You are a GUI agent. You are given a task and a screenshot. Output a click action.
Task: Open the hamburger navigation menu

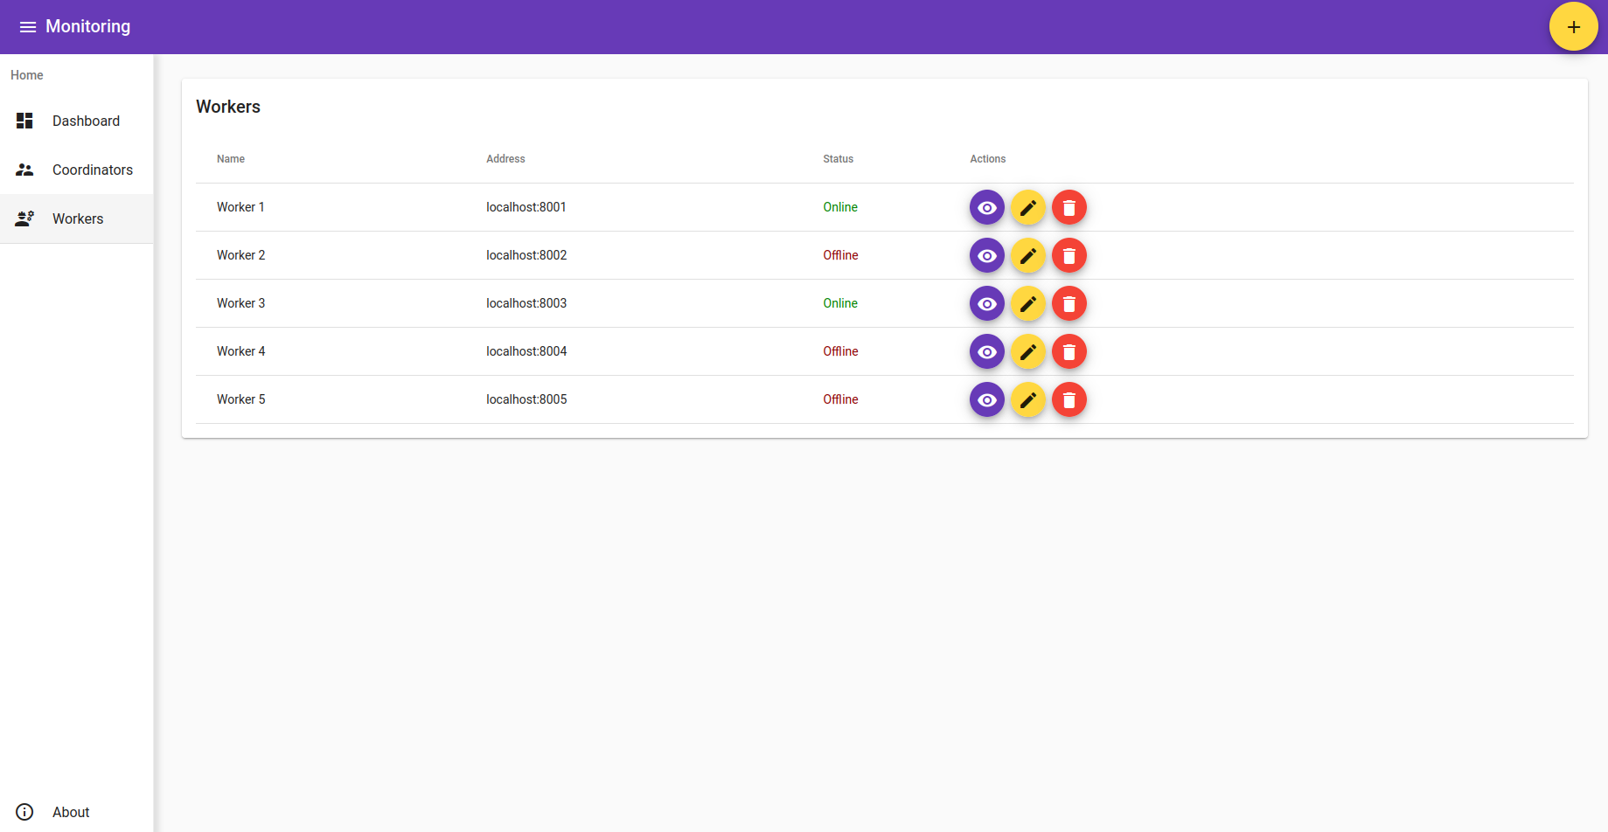point(28,27)
